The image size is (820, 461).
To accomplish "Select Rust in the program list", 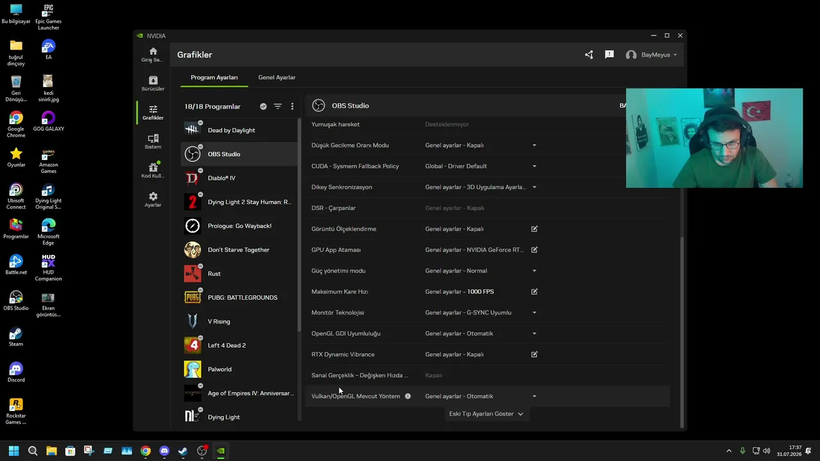I will [239, 273].
